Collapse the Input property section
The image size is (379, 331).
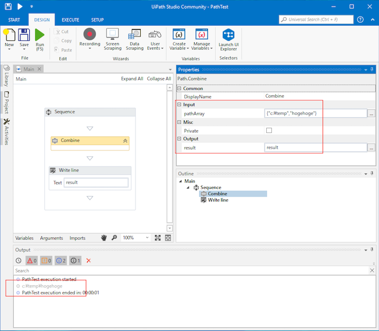point(179,105)
